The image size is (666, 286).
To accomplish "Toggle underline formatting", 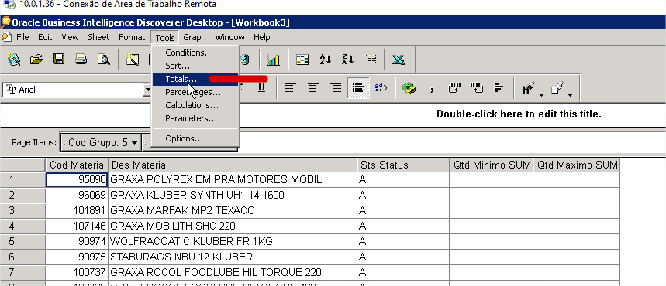I will pos(262,88).
